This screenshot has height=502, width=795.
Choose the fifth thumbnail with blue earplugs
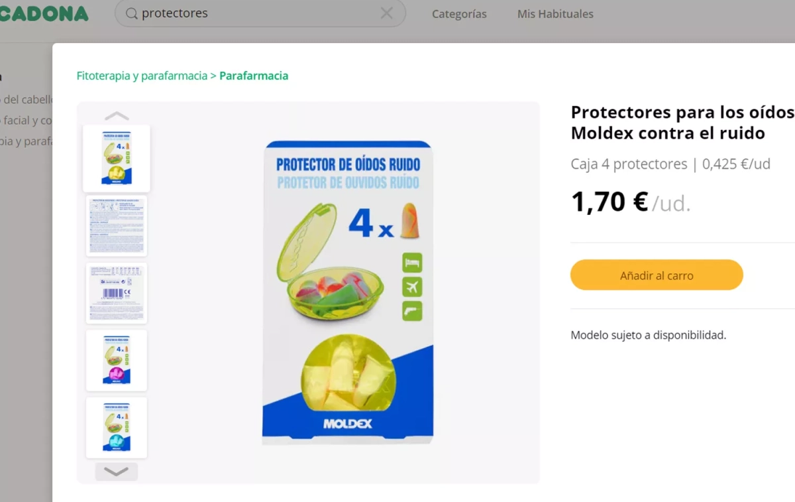[x=117, y=428]
